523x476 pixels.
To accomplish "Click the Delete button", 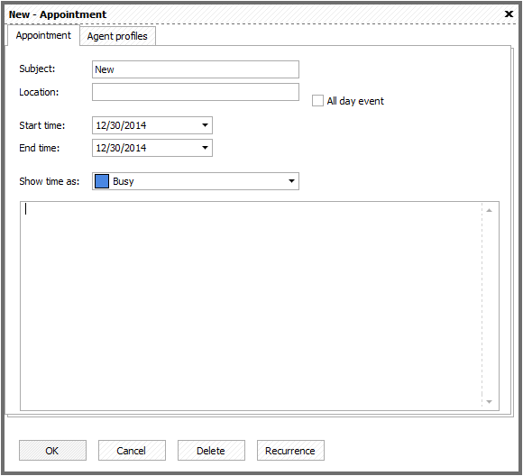I will (211, 451).
